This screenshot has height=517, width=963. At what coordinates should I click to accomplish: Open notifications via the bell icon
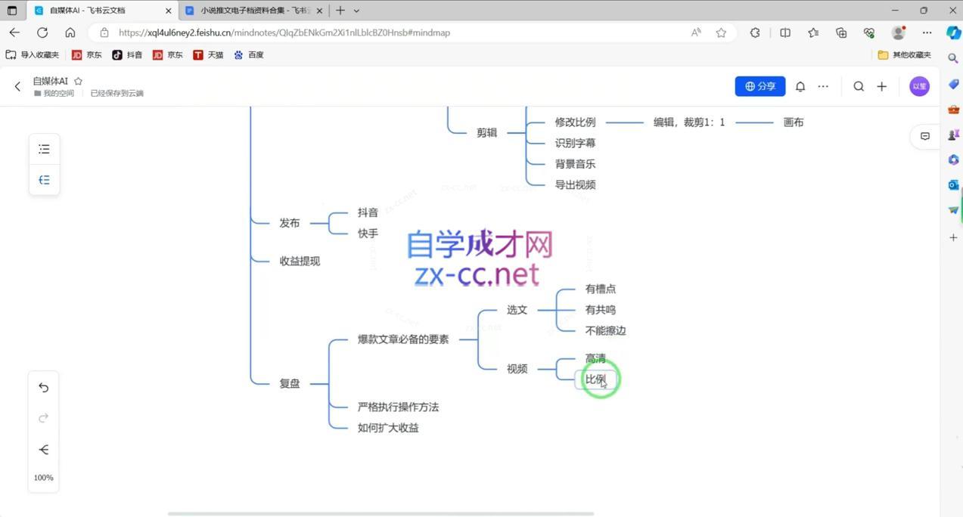click(800, 86)
